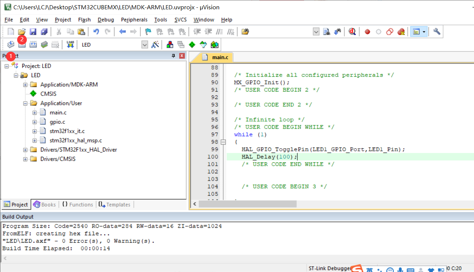Open the Project menu

click(63, 20)
